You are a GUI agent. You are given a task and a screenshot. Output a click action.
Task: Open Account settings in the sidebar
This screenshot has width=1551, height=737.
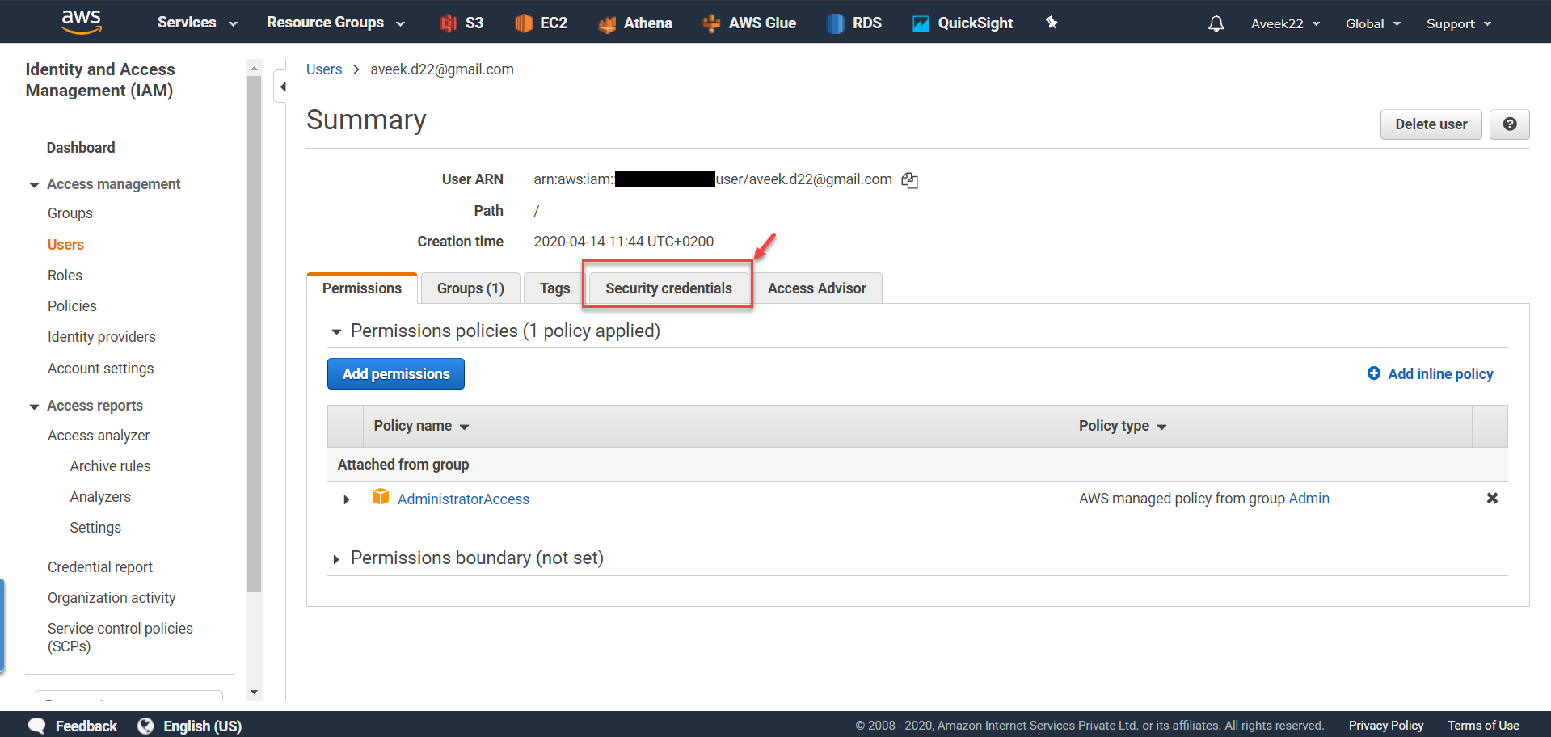(100, 368)
